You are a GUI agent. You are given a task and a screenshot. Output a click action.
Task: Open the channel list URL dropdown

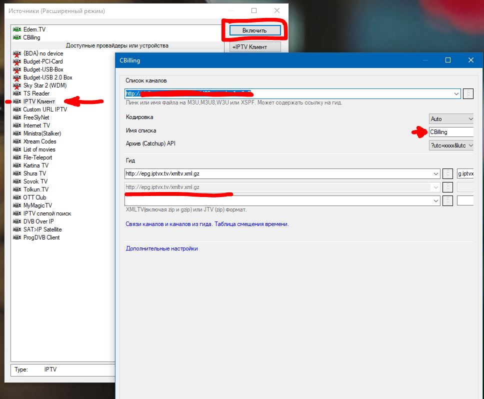[x=456, y=93]
